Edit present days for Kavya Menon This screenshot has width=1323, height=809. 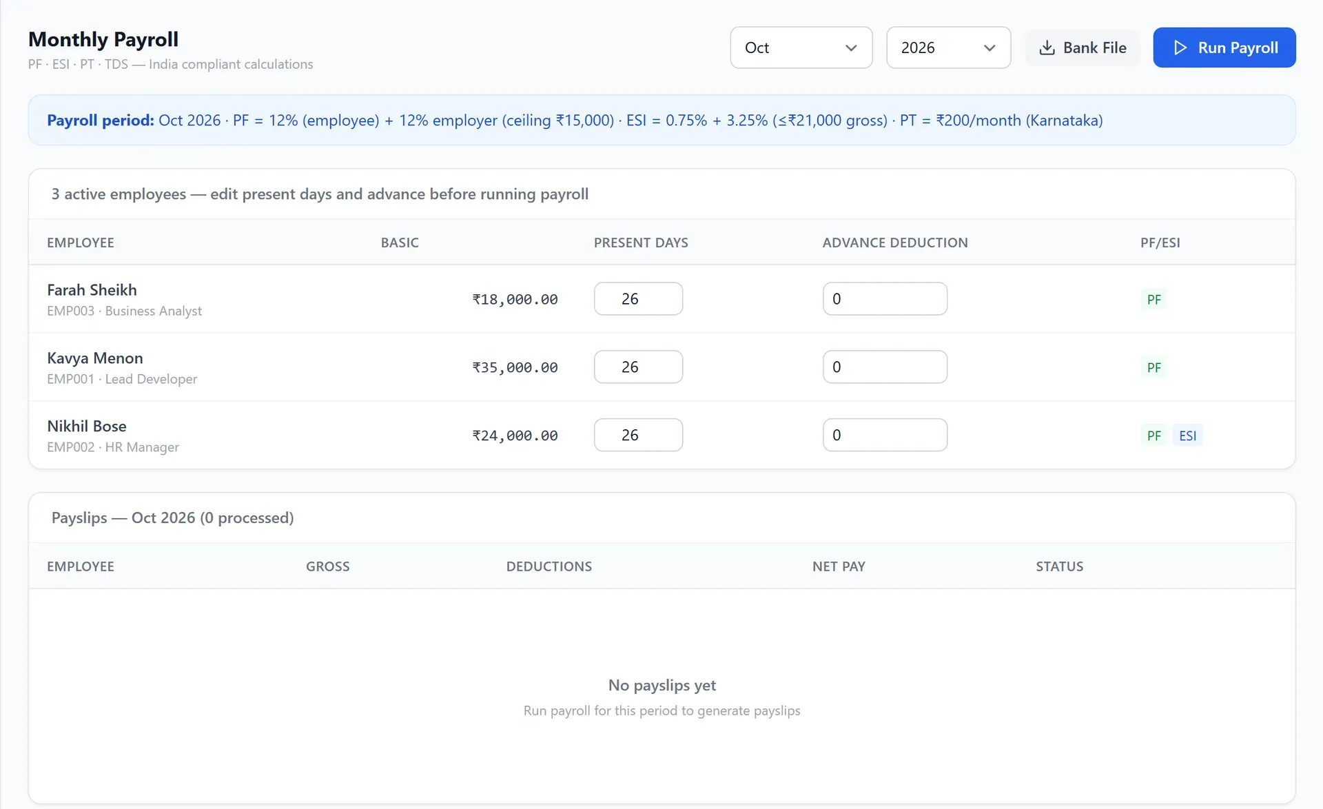(x=638, y=367)
